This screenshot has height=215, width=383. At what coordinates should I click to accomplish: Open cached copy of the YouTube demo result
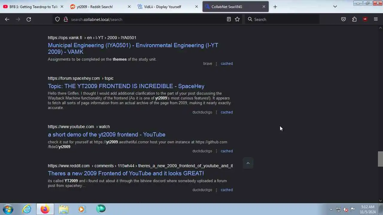pyautogui.click(x=227, y=151)
